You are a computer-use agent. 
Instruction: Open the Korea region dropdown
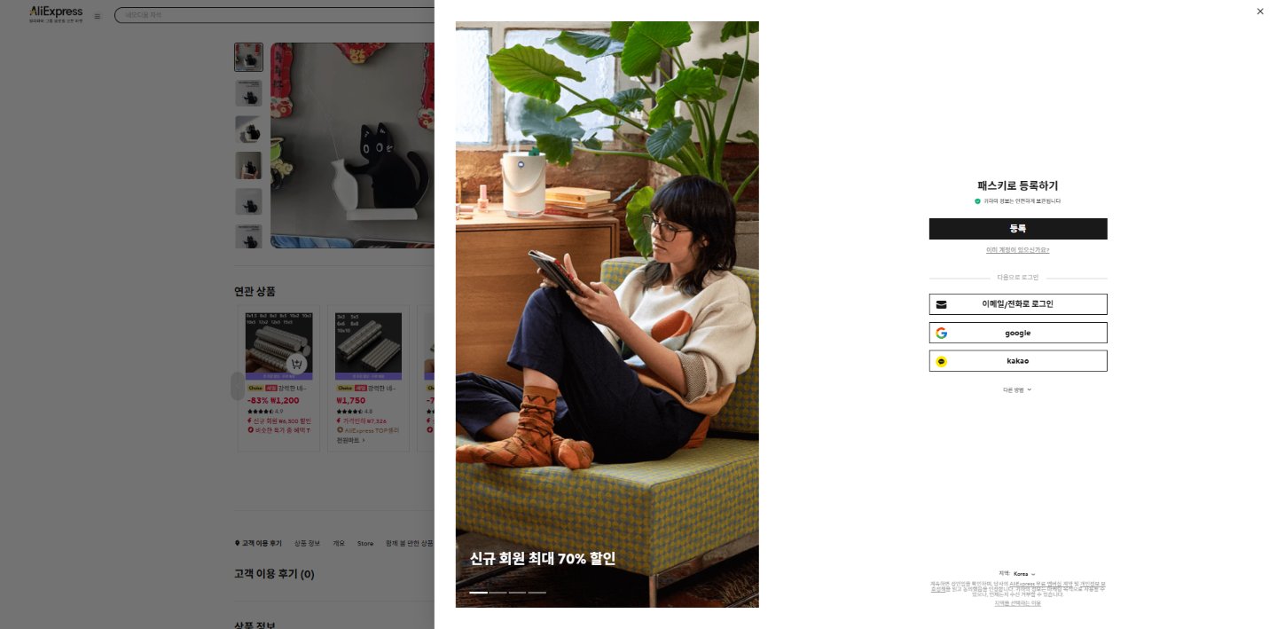[1024, 574]
